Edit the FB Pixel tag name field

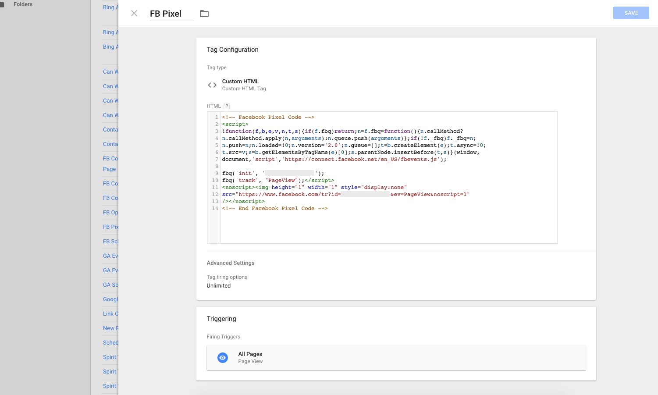[x=171, y=14]
